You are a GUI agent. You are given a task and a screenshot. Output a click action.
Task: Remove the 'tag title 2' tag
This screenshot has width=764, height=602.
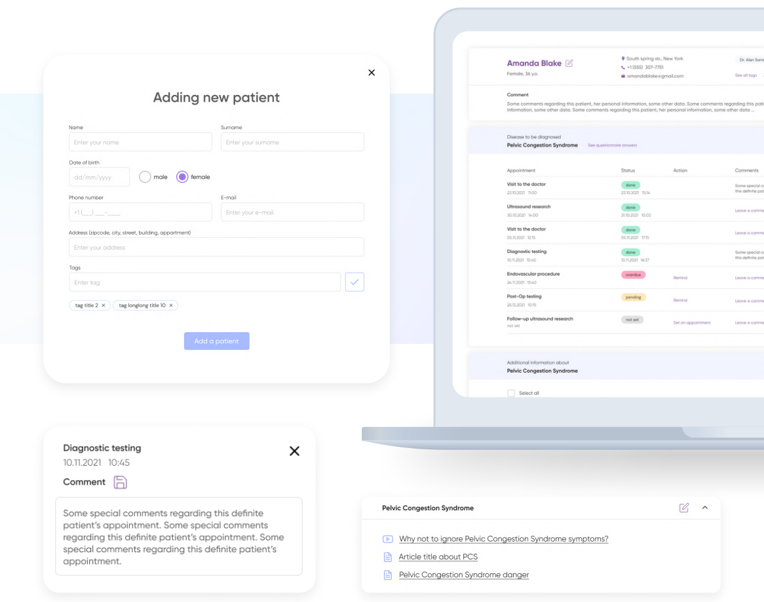104,306
